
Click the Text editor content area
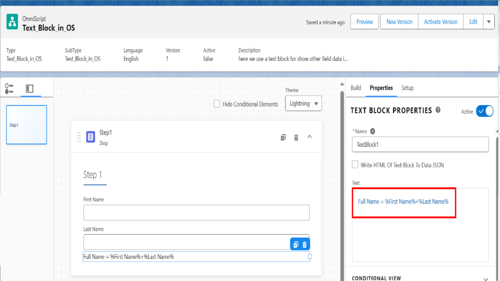tap(420, 224)
